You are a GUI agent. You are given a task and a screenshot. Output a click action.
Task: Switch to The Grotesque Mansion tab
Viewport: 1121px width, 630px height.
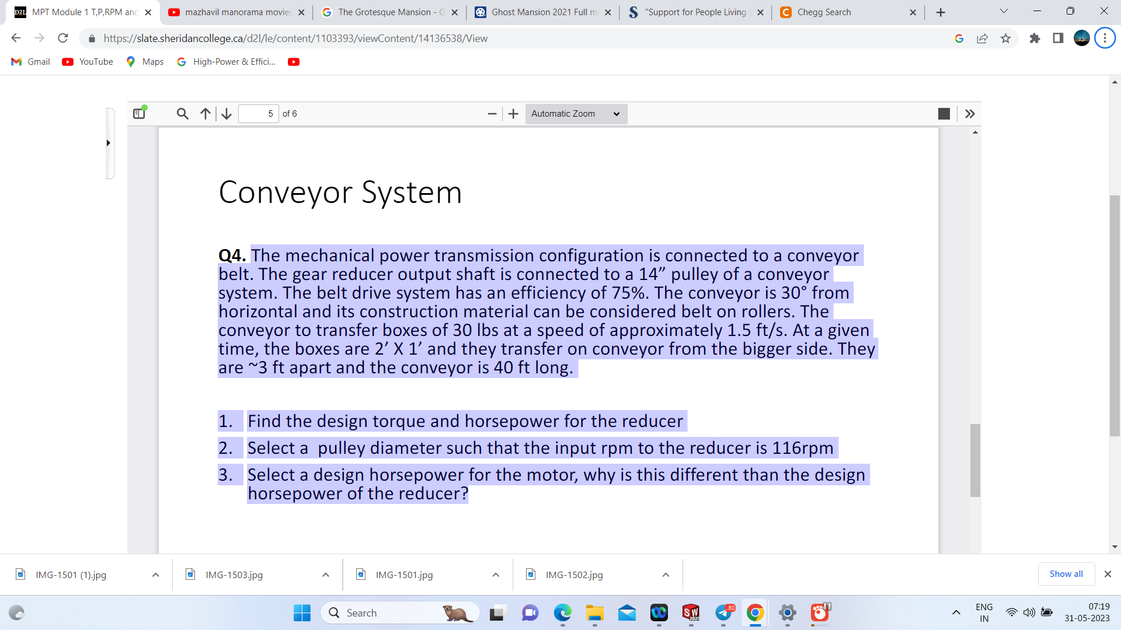tap(385, 12)
